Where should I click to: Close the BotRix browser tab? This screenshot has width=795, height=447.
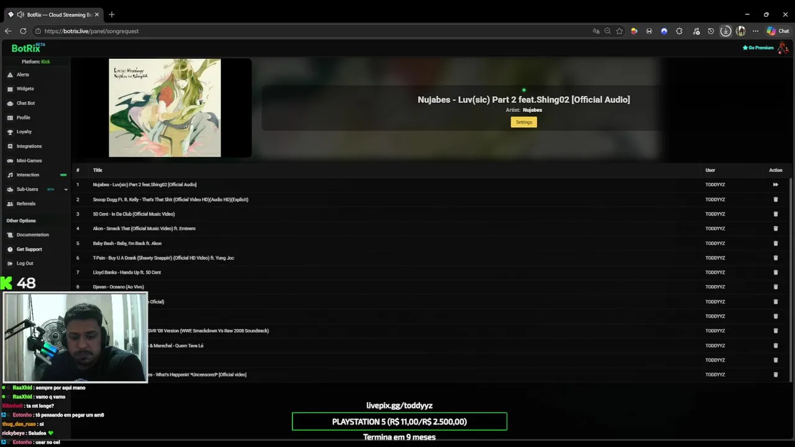(x=97, y=14)
